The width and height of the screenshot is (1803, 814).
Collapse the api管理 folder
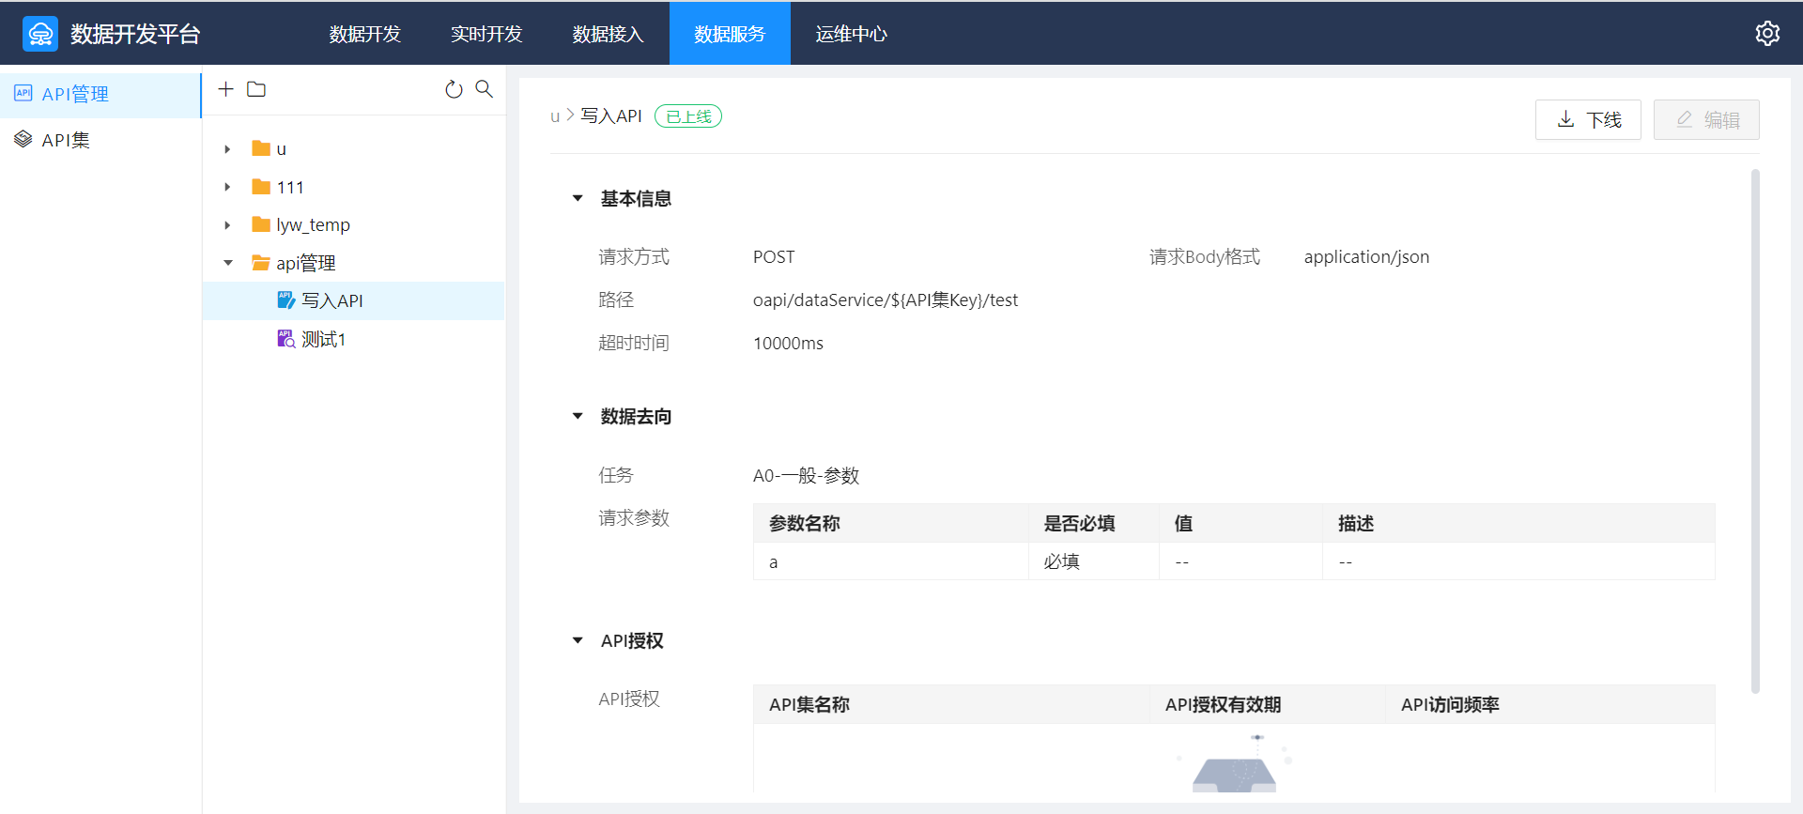tap(227, 263)
